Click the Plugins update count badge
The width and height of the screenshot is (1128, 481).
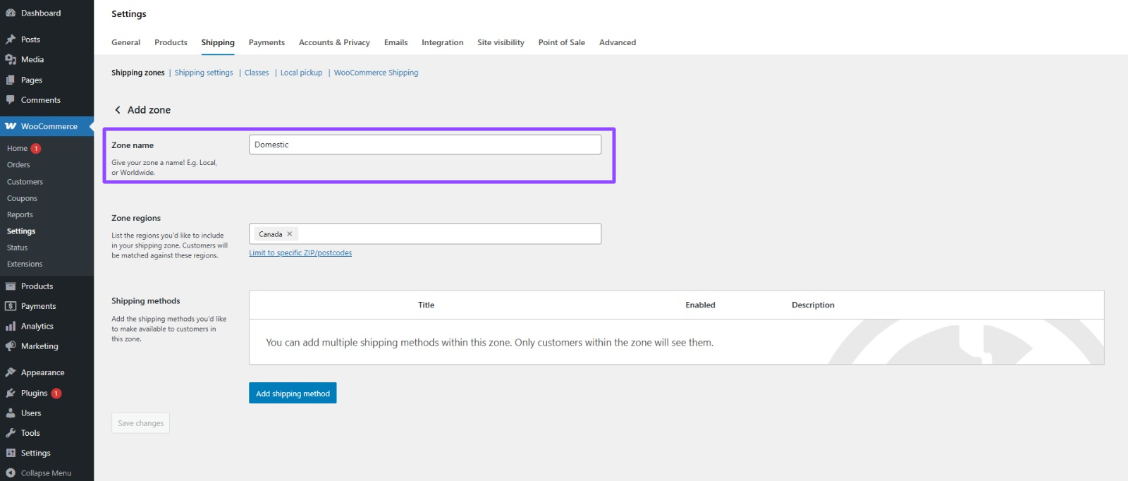(x=56, y=394)
